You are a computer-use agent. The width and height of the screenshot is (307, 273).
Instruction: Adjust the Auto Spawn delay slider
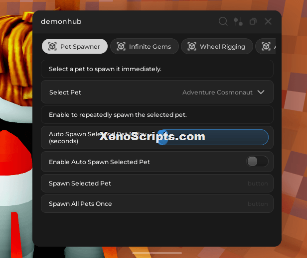[213, 137]
